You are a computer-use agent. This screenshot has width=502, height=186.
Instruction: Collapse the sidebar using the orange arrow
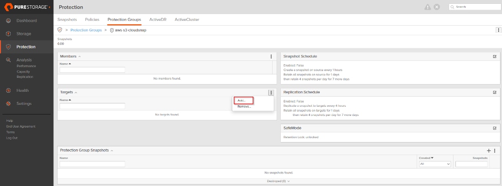point(49,7)
